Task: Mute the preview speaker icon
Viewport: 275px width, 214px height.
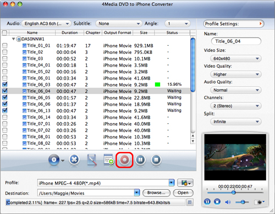Action: (x=228, y=202)
